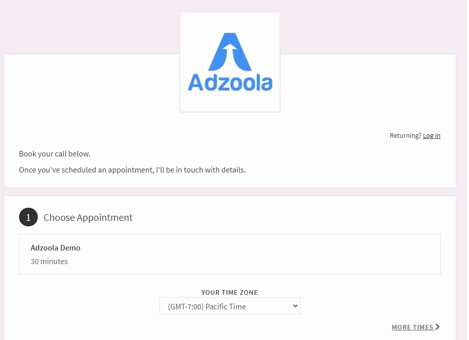Click the blue arrow A emblem
The width and height of the screenshot is (469, 340).
(x=229, y=52)
